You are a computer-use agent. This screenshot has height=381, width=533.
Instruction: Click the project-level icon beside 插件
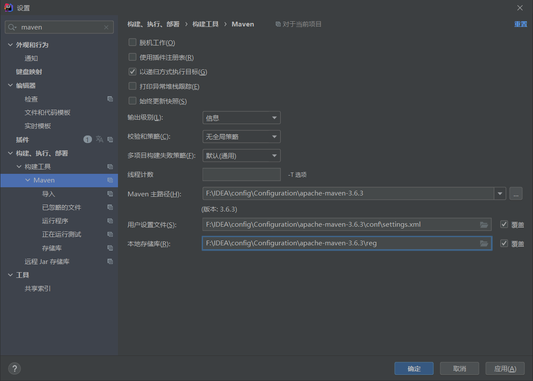[110, 140]
